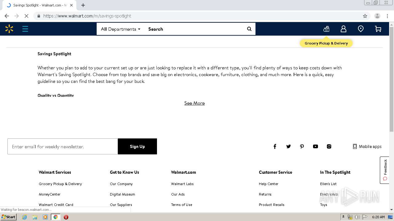This screenshot has width=394, height=221.
Task: Open the Returns footer link
Action: click(265, 194)
